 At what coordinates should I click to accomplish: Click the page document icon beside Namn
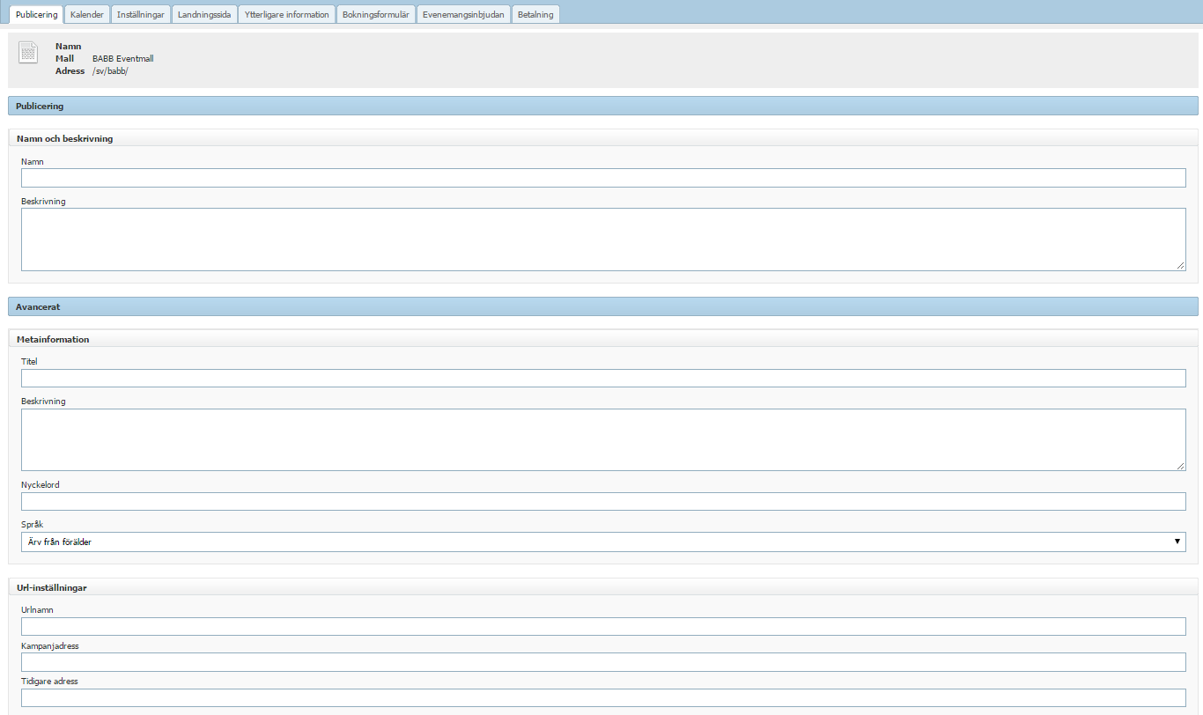point(28,53)
